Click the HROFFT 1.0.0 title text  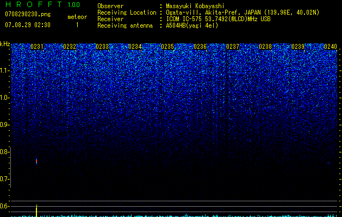tap(42, 4)
